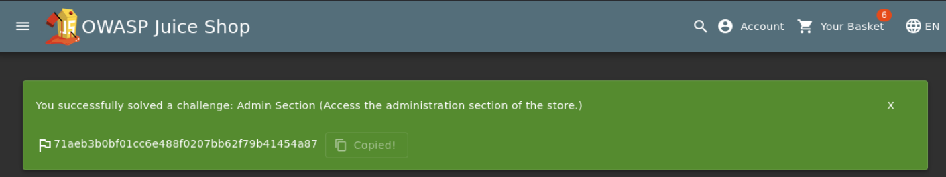The image size is (946, 177).
Task: Click the basket item count badge
Action: pyautogui.click(x=884, y=15)
